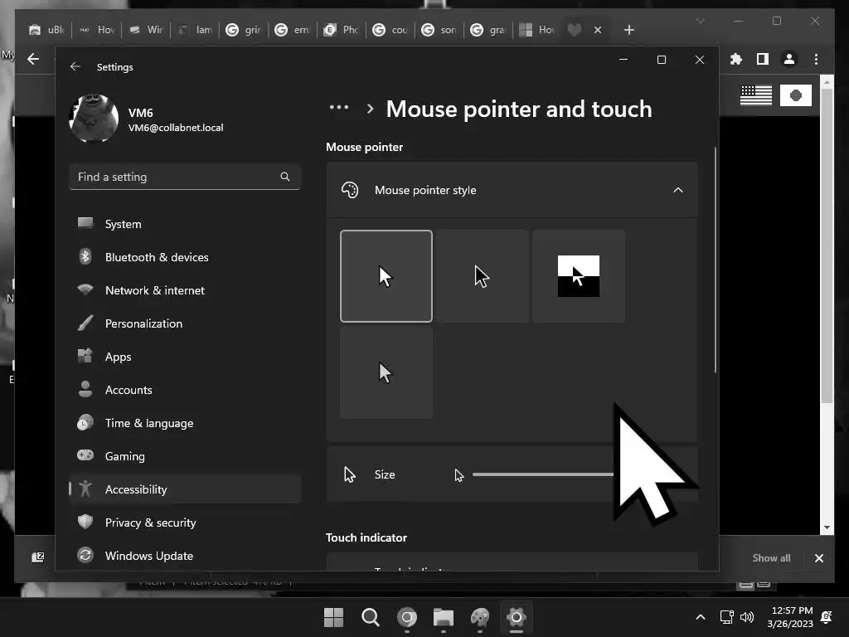The width and height of the screenshot is (849, 637).
Task: Open Gaming settings category
Action: click(185, 456)
